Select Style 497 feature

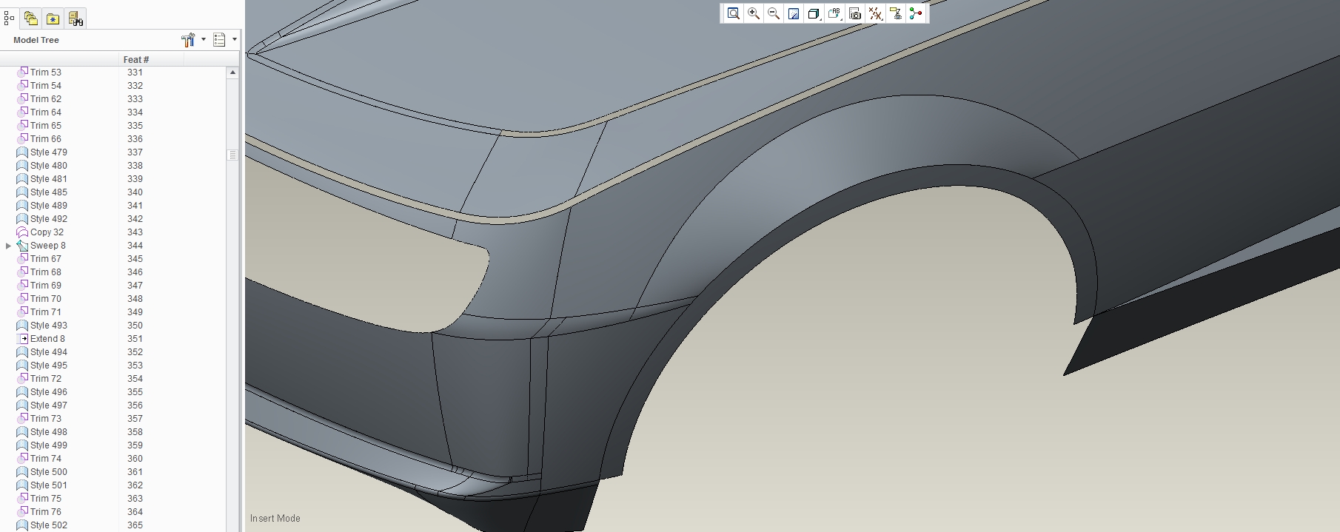click(x=49, y=405)
